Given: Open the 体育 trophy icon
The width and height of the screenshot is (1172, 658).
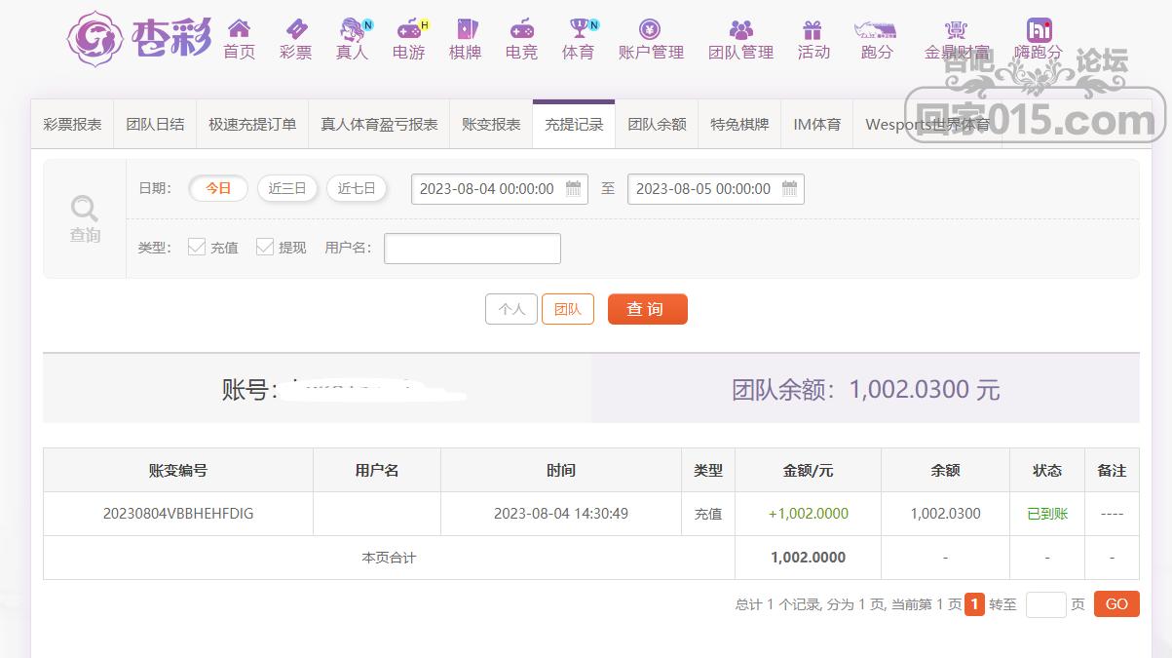Looking at the screenshot, I should (x=579, y=29).
